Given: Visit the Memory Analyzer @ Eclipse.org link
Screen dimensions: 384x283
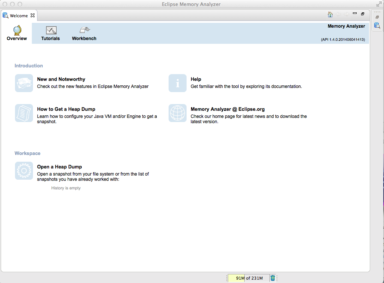Looking at the screenshot, I should (227, 109).
